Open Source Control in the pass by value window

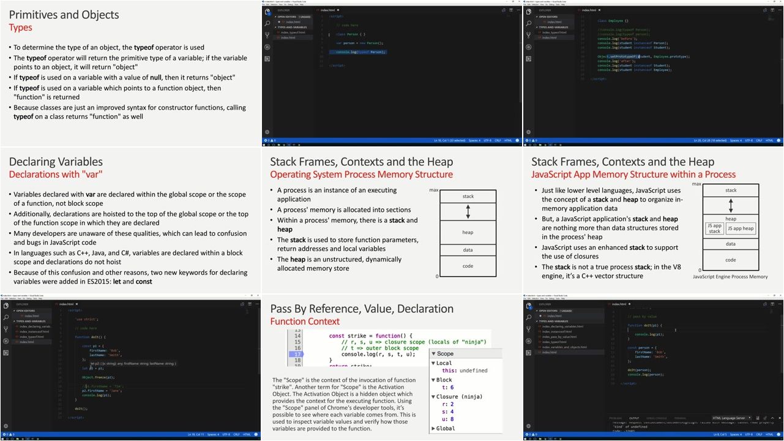click(x=529, y=329)
